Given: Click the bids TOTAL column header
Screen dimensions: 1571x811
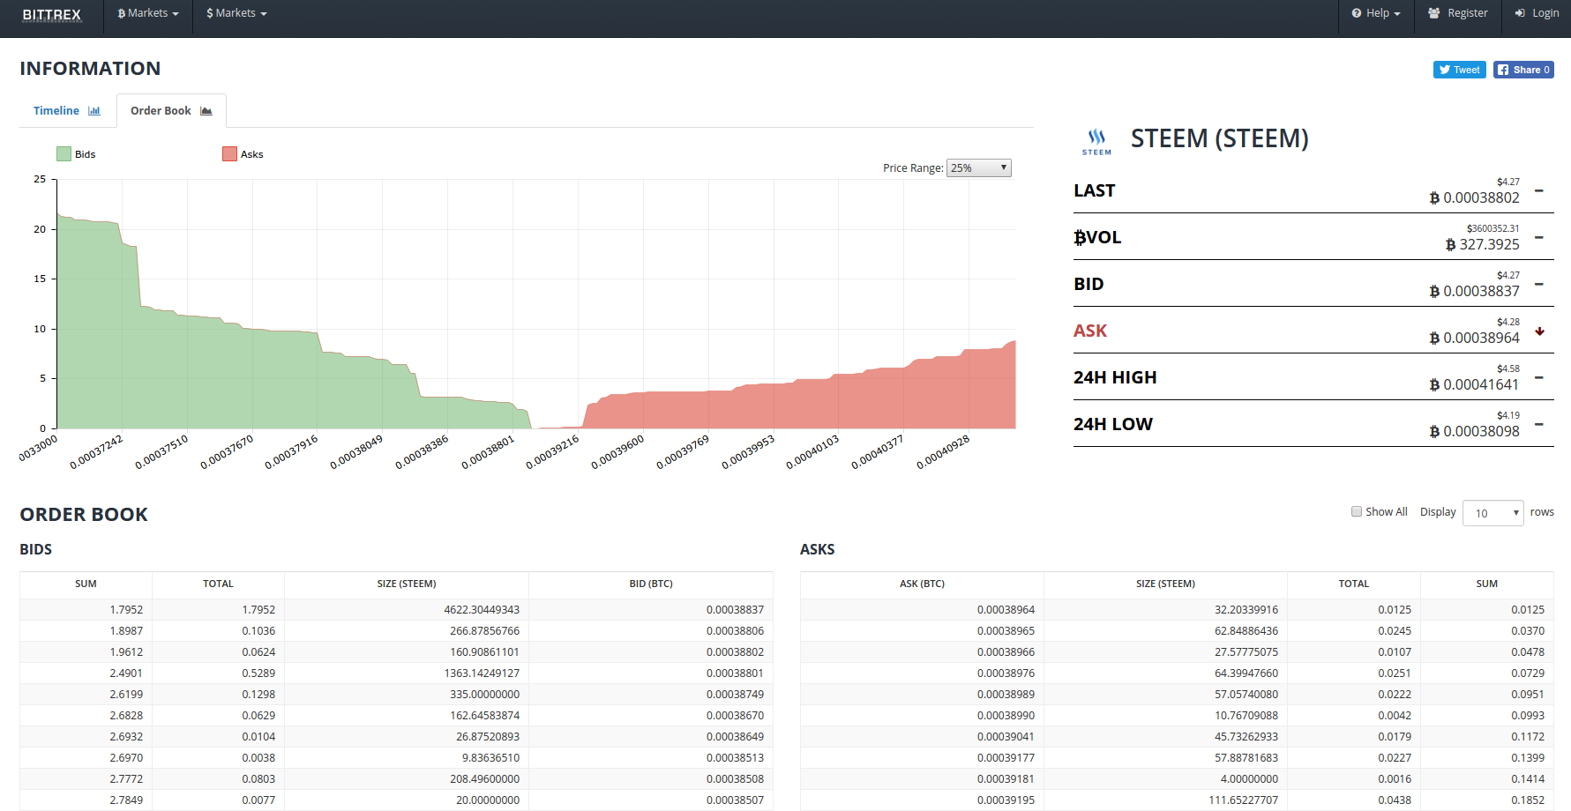Looking at the screenshot, I should 218,584.
